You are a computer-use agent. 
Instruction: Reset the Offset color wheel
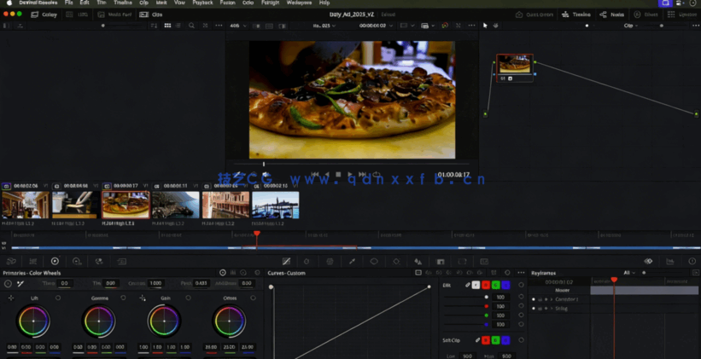tap(253, 298)
